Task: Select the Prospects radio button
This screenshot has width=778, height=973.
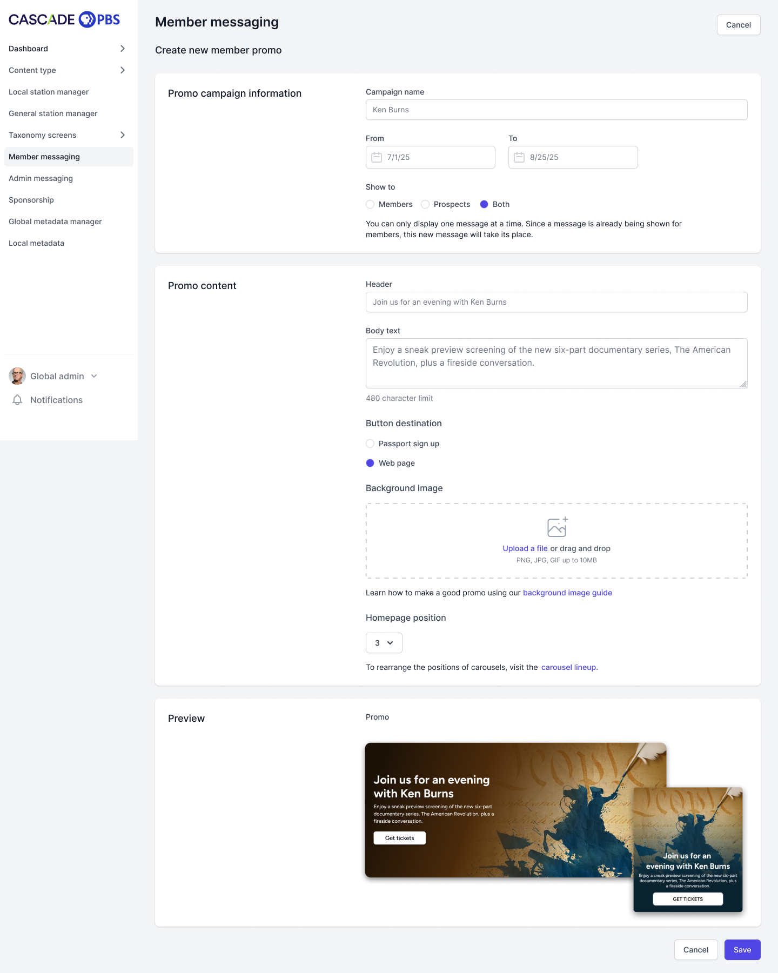Action: pos(425,204)
